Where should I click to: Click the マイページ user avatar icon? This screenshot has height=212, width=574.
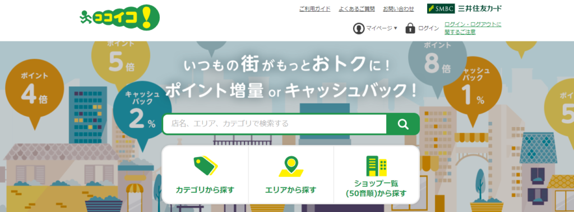tap(359, 29)
